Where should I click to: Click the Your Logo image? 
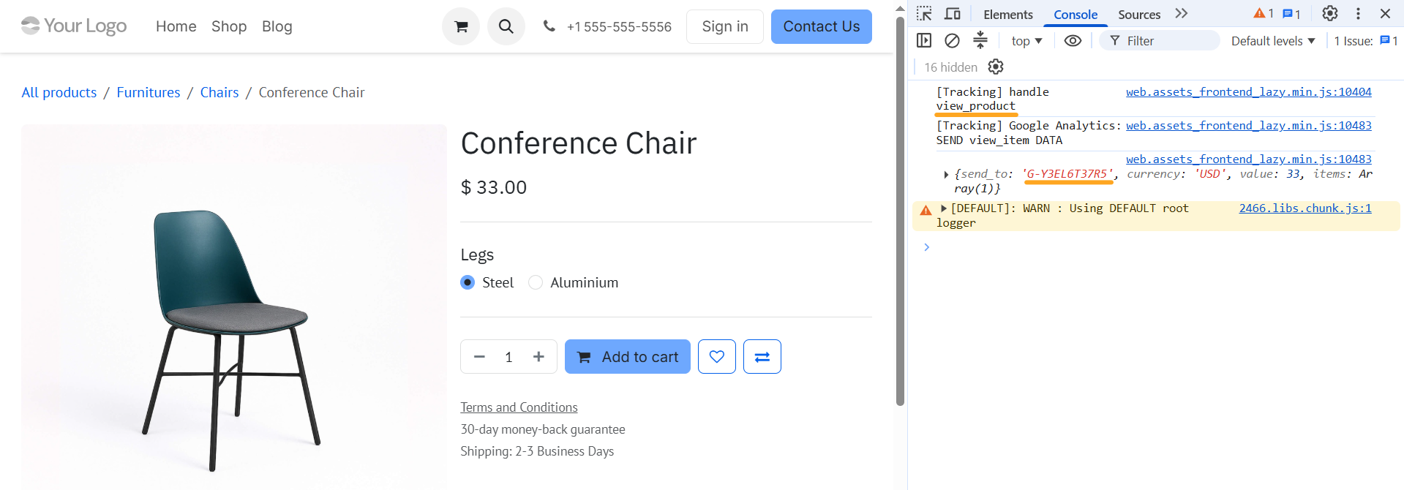point(74,26)
